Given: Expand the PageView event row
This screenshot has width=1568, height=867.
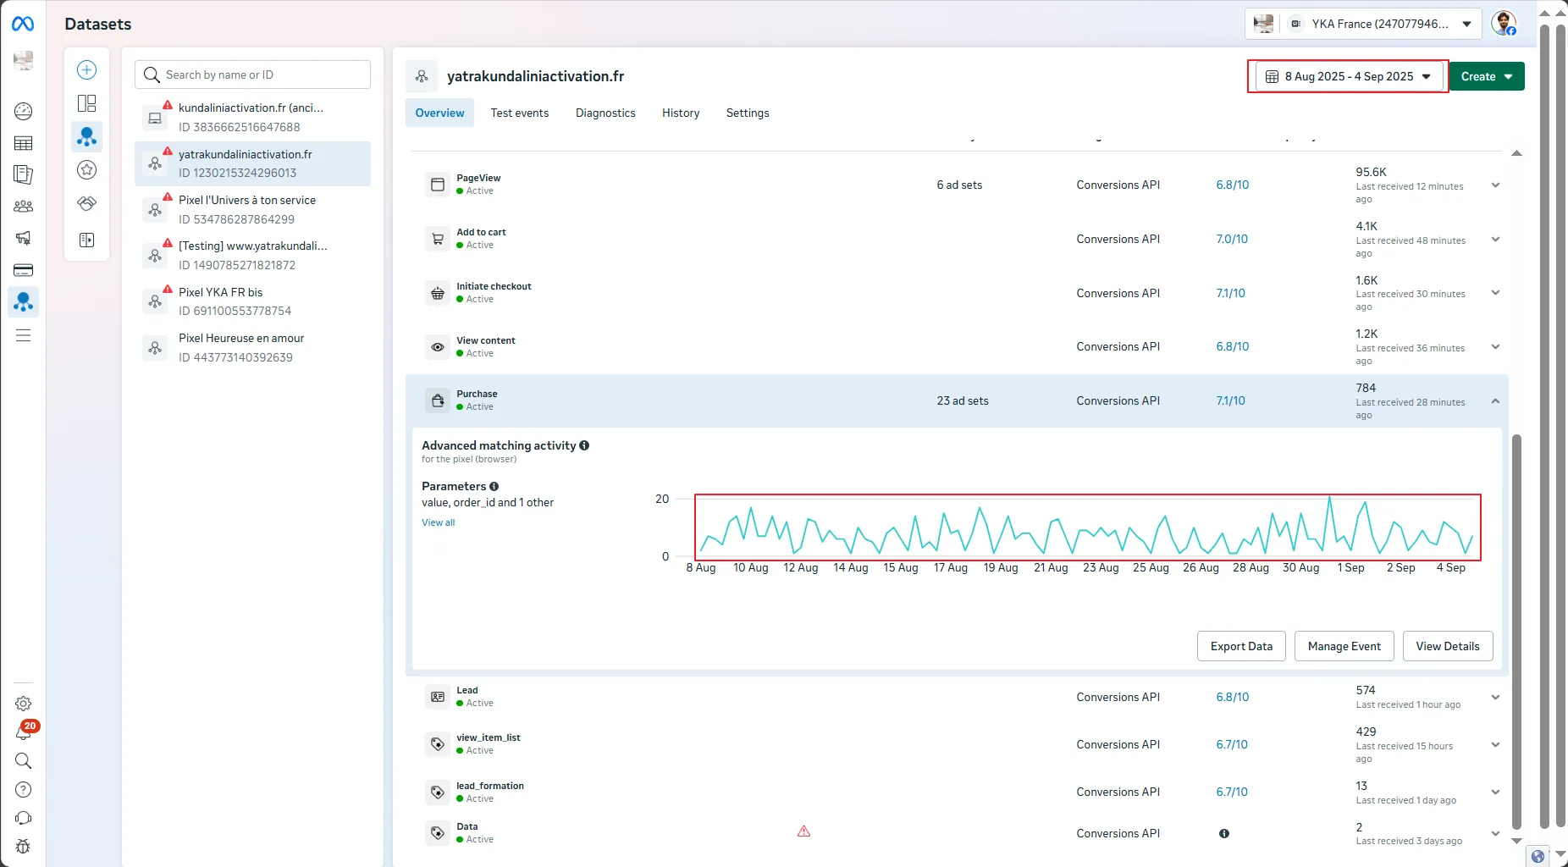Looking at the screenshot, I should 1495,185.
